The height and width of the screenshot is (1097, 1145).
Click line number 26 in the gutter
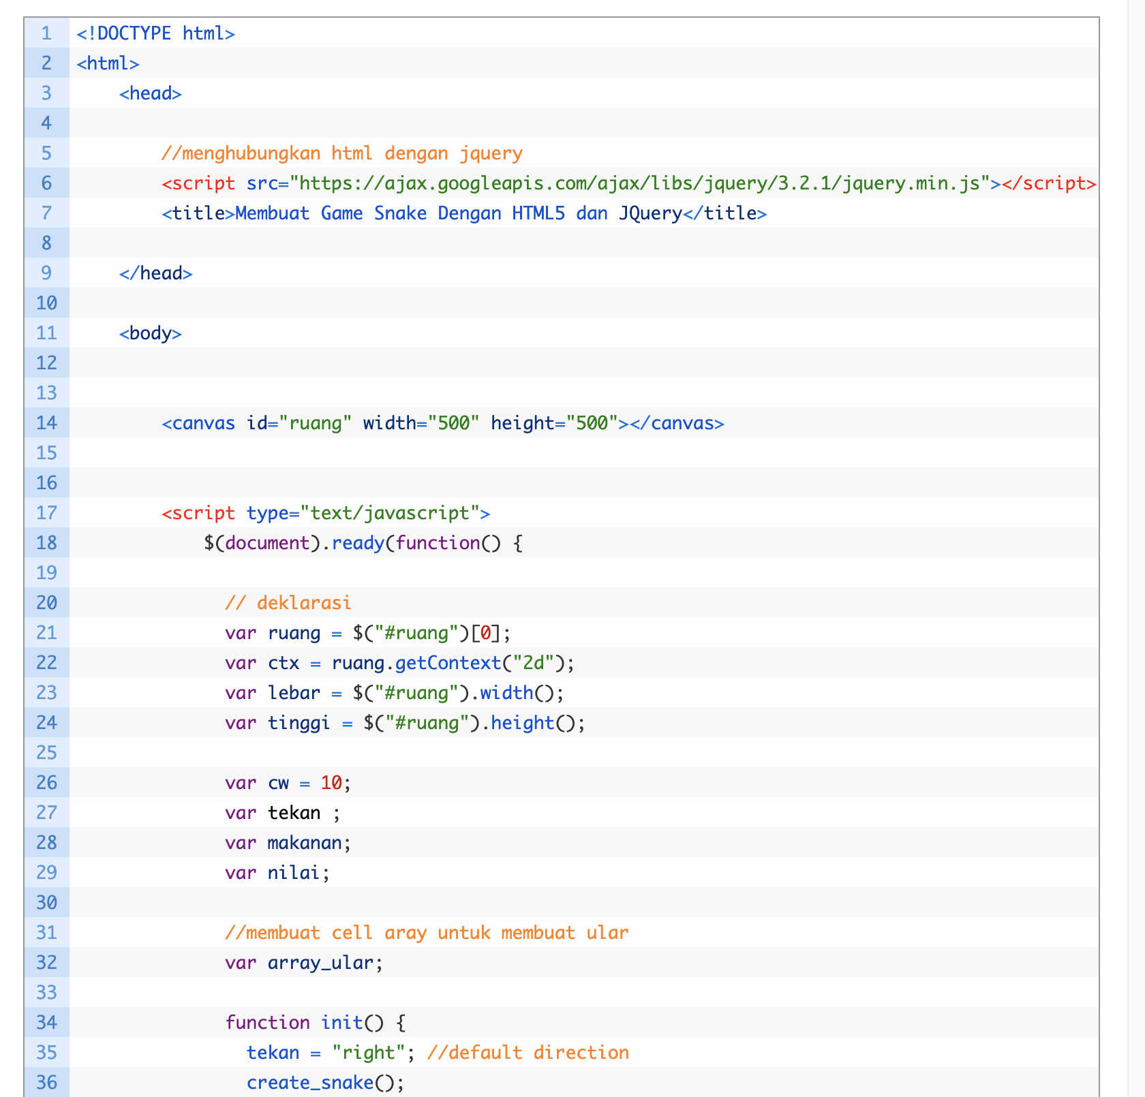[x=46, y=783]
